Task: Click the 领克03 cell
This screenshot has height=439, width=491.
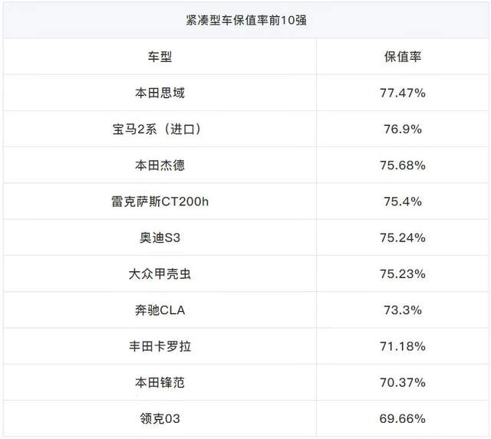Action: click(x=160, y=418)
